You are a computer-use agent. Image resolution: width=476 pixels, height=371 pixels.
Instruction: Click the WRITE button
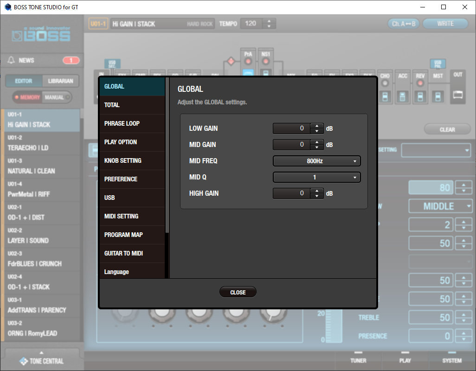(x=445, y=24)
